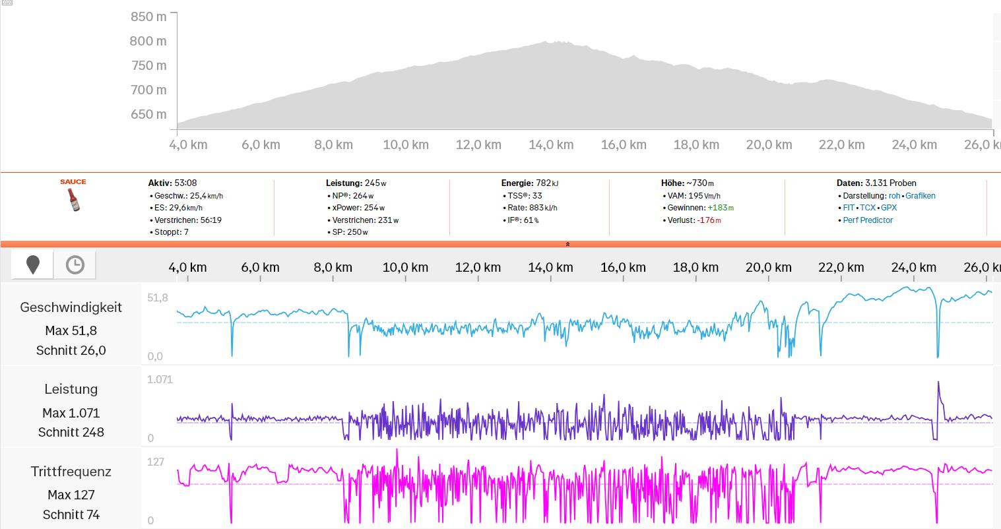Open the Grafiken link
Viewport: 1001px width, 529px height.
(x=920, y=196)
